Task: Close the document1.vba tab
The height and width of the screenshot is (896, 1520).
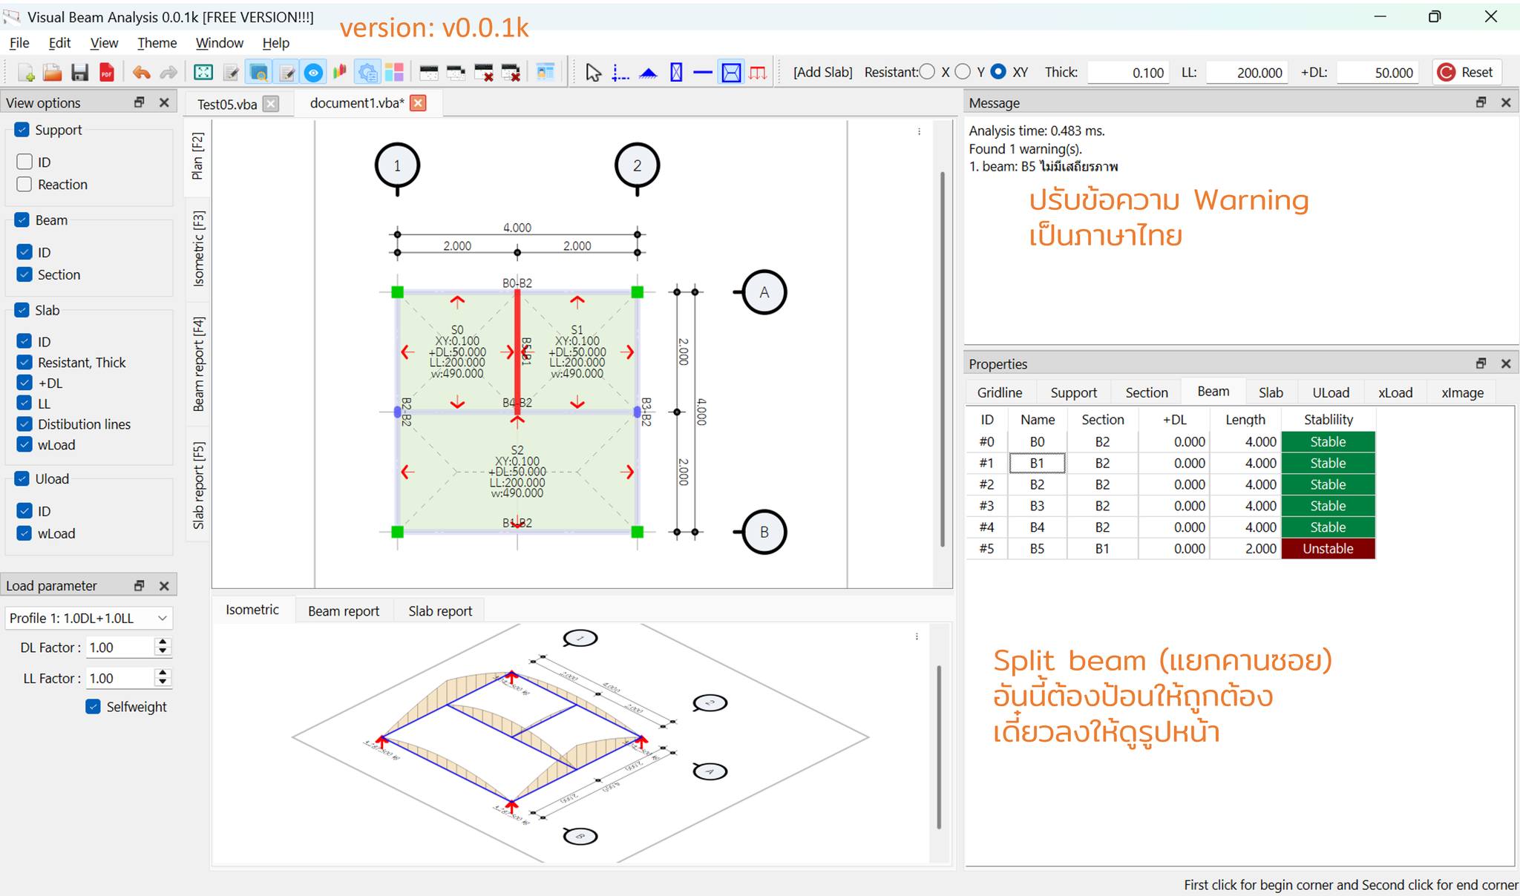Action: (419, 103)
